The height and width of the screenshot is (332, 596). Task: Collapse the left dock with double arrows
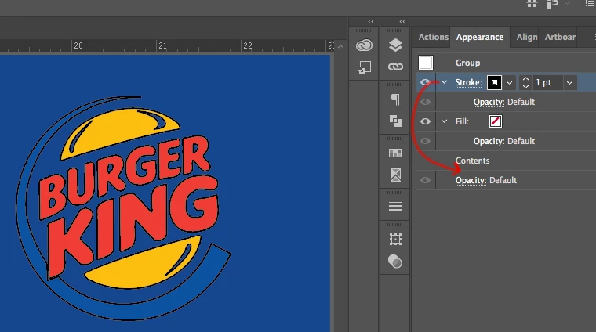pos(371,22)
